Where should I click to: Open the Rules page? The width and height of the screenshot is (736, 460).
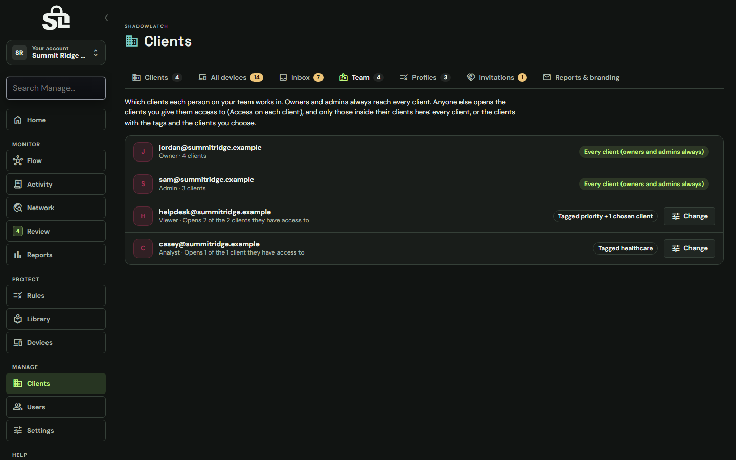click(56, 295)
